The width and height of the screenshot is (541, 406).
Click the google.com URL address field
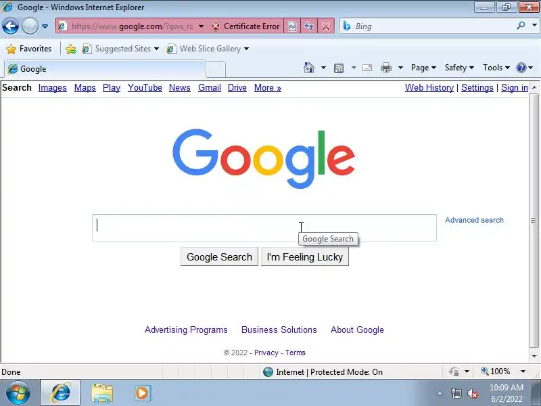[132, 26]
